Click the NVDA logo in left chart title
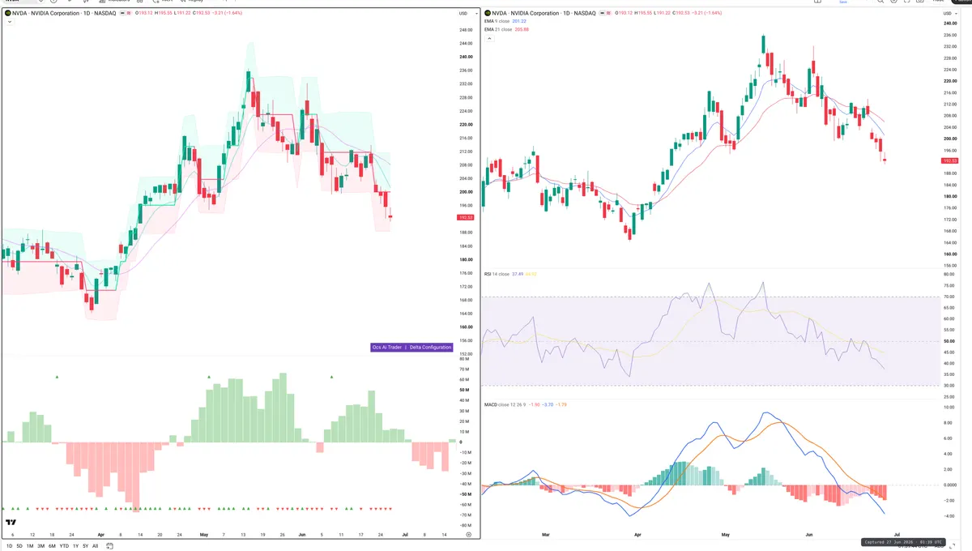 pos(7,14)
